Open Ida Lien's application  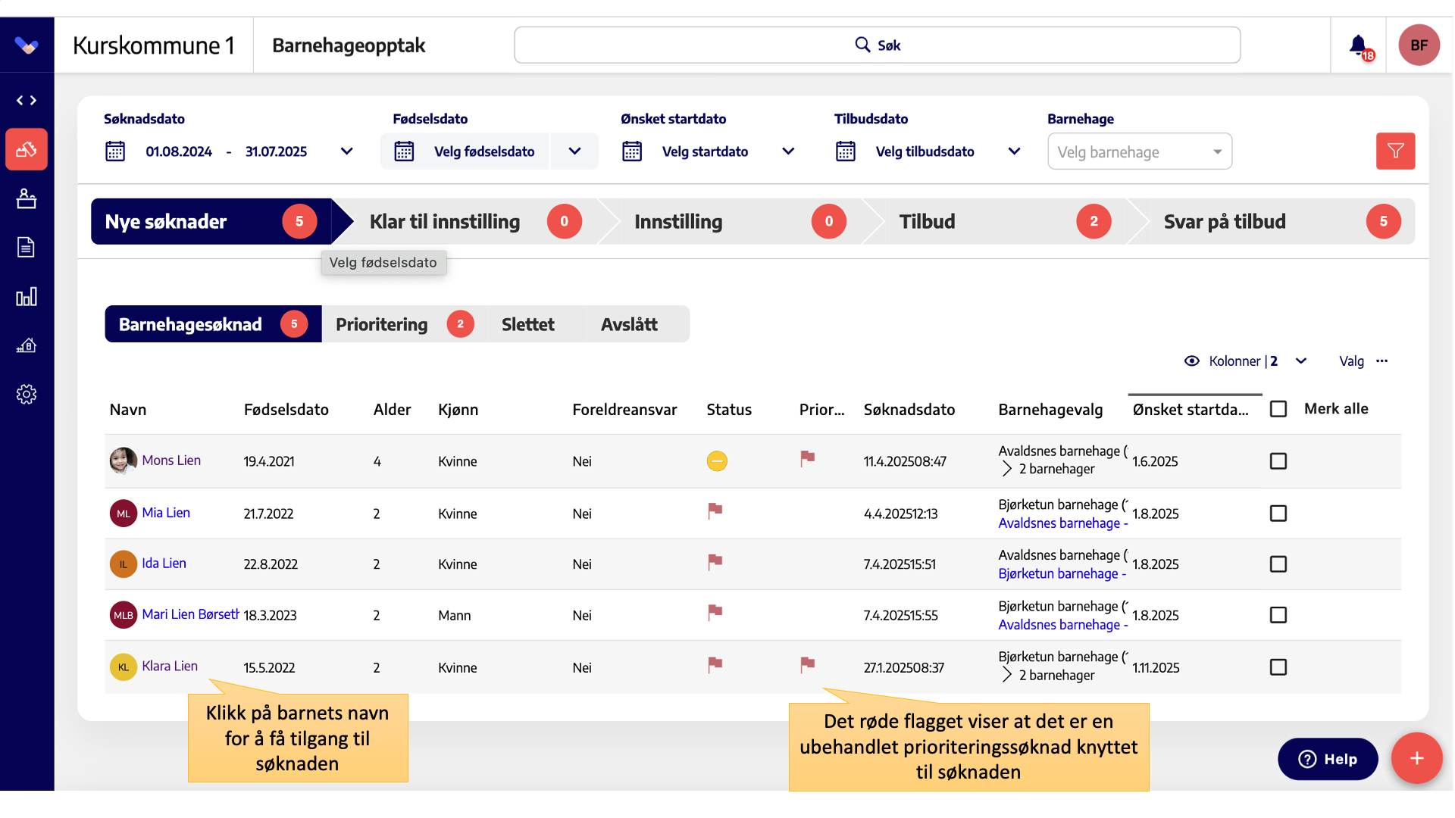click(x=164, y=564)
